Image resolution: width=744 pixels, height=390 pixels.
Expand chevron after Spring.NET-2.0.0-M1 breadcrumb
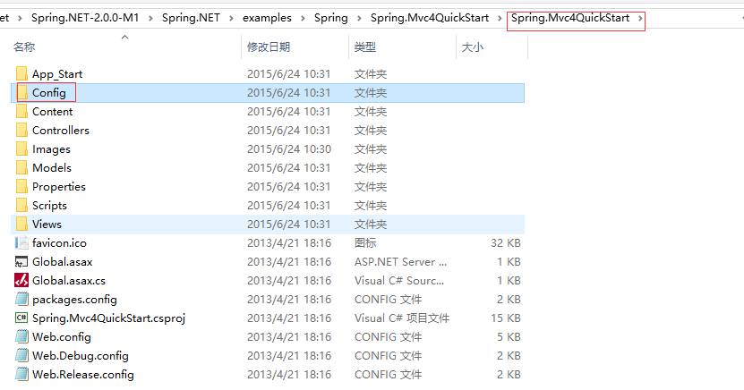[150, 18]
